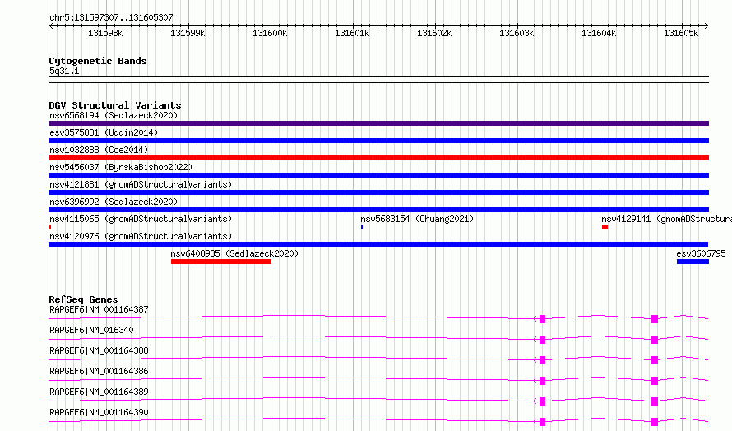Open the DGV Structural Variants track title

115,105
